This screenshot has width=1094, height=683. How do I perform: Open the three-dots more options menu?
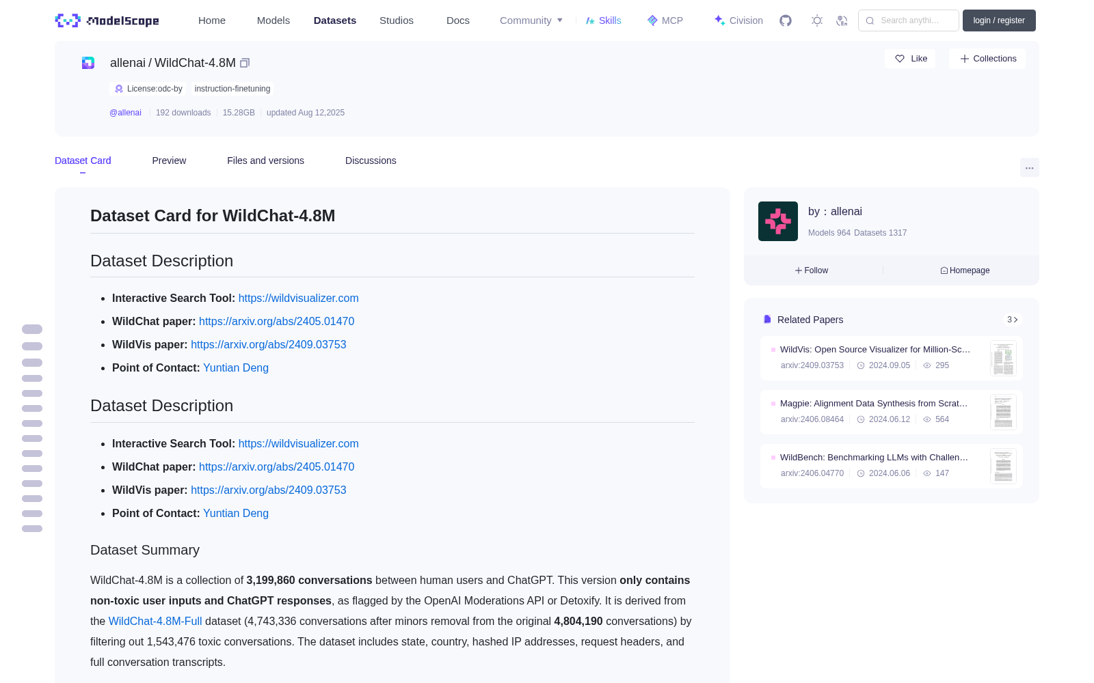(x=1029, y=167)
